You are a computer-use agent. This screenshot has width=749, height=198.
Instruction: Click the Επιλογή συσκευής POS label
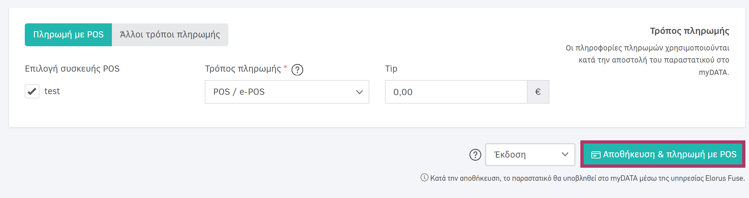(72, 69)
